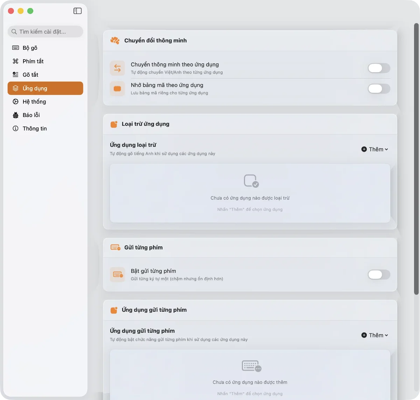Switch to the Hệ thống section

point(34,102)
